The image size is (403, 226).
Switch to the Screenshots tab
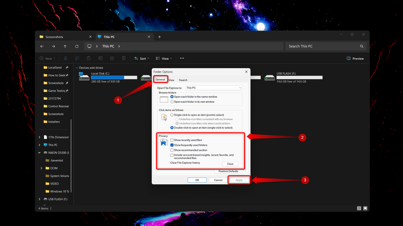(x=66, y=37)
